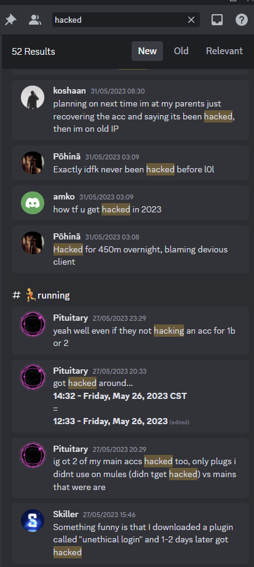Click the amko username
Image resolution: width=254 pixels, height=567 pixels.
pos(63,197)
